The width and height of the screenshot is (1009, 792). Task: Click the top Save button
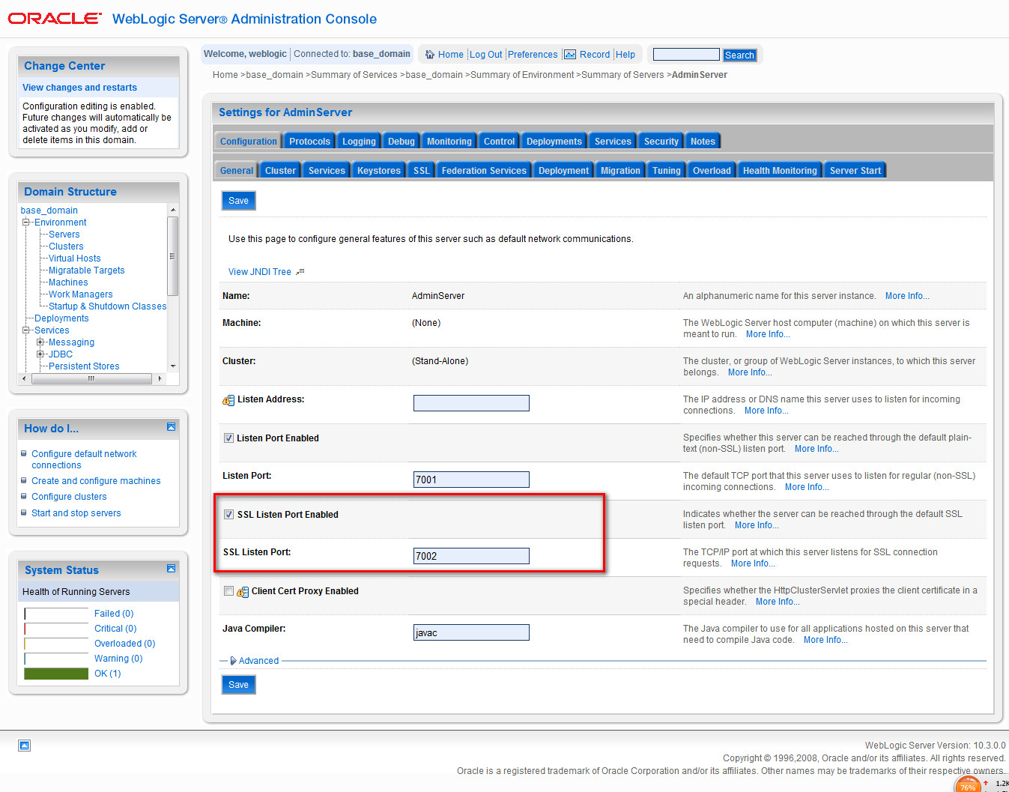point(238,201)
